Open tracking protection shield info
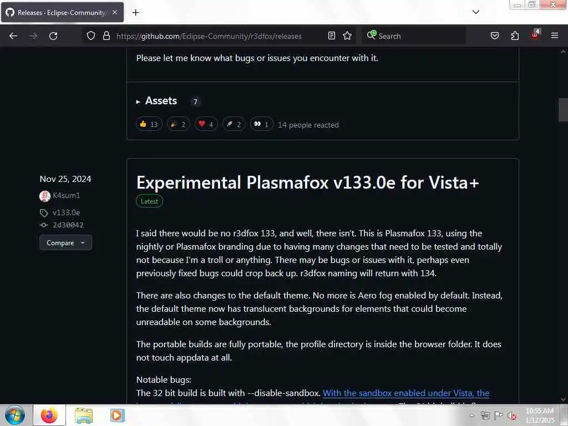 (x=91, y=35)
